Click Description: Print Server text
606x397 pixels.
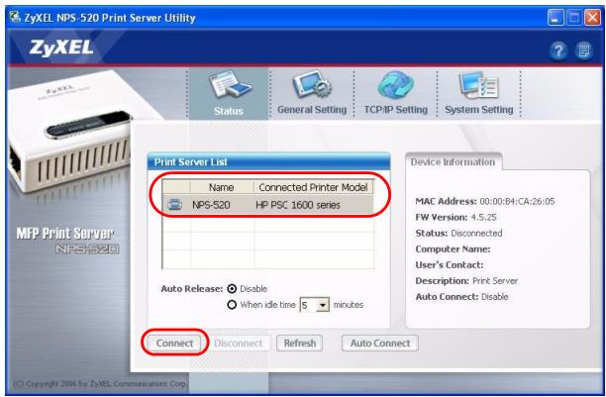point(466,281)
